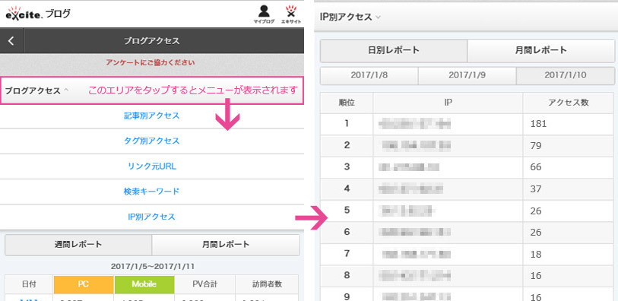
Task: Open the マイブログ profile icon
Action: click(264, 14)
